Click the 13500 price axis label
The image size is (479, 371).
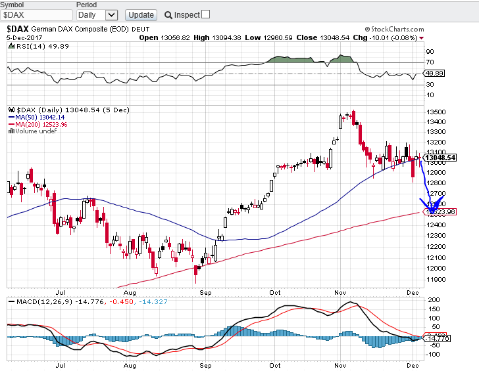click(436, 112)
